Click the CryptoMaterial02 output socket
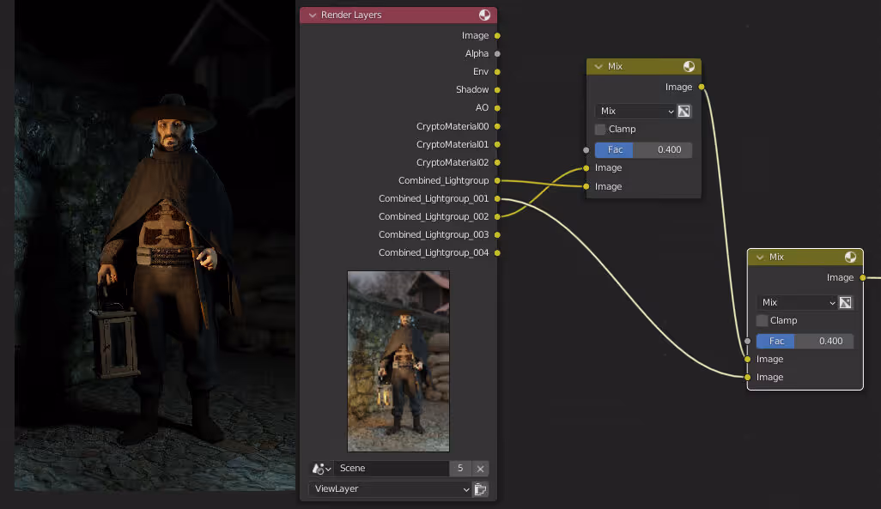The image size is (881, 509). click(497, 162)
